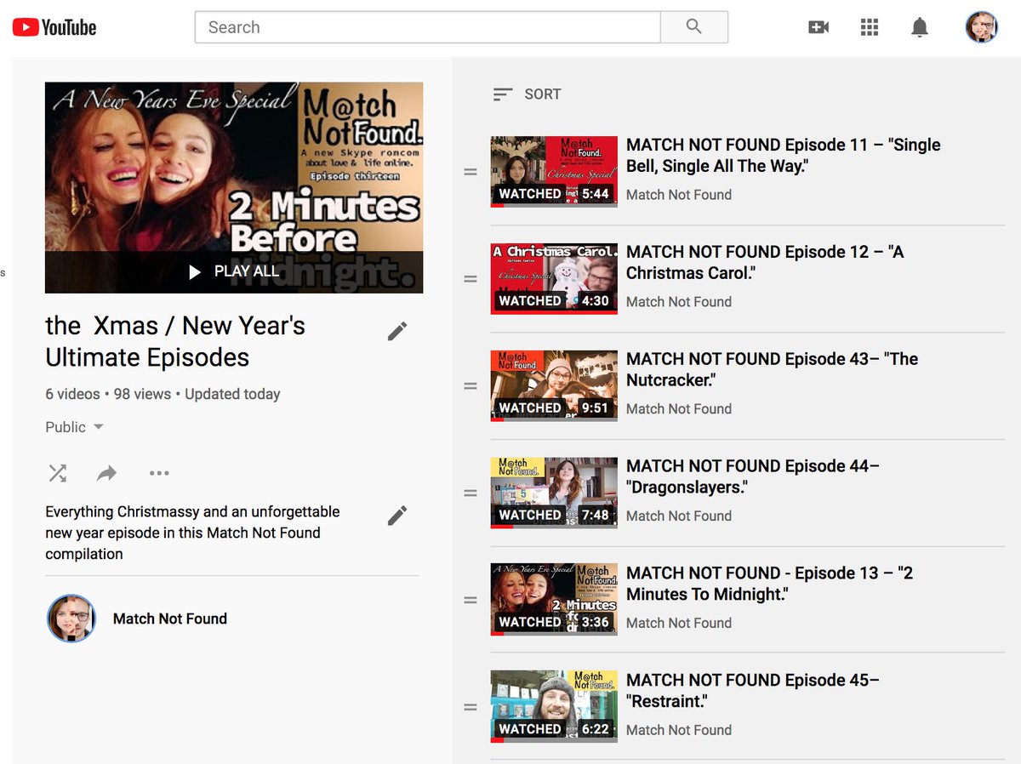Image resolution: width=1021 pixels, height=764 pixels.
Task: Grab the drag handle for Episode 12
Action: tap(471, 279)
